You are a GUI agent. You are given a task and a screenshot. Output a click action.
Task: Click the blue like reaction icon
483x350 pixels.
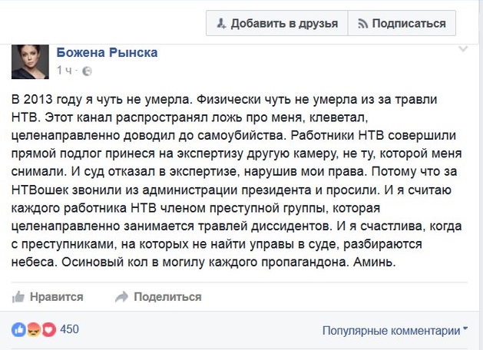(18, 330)
